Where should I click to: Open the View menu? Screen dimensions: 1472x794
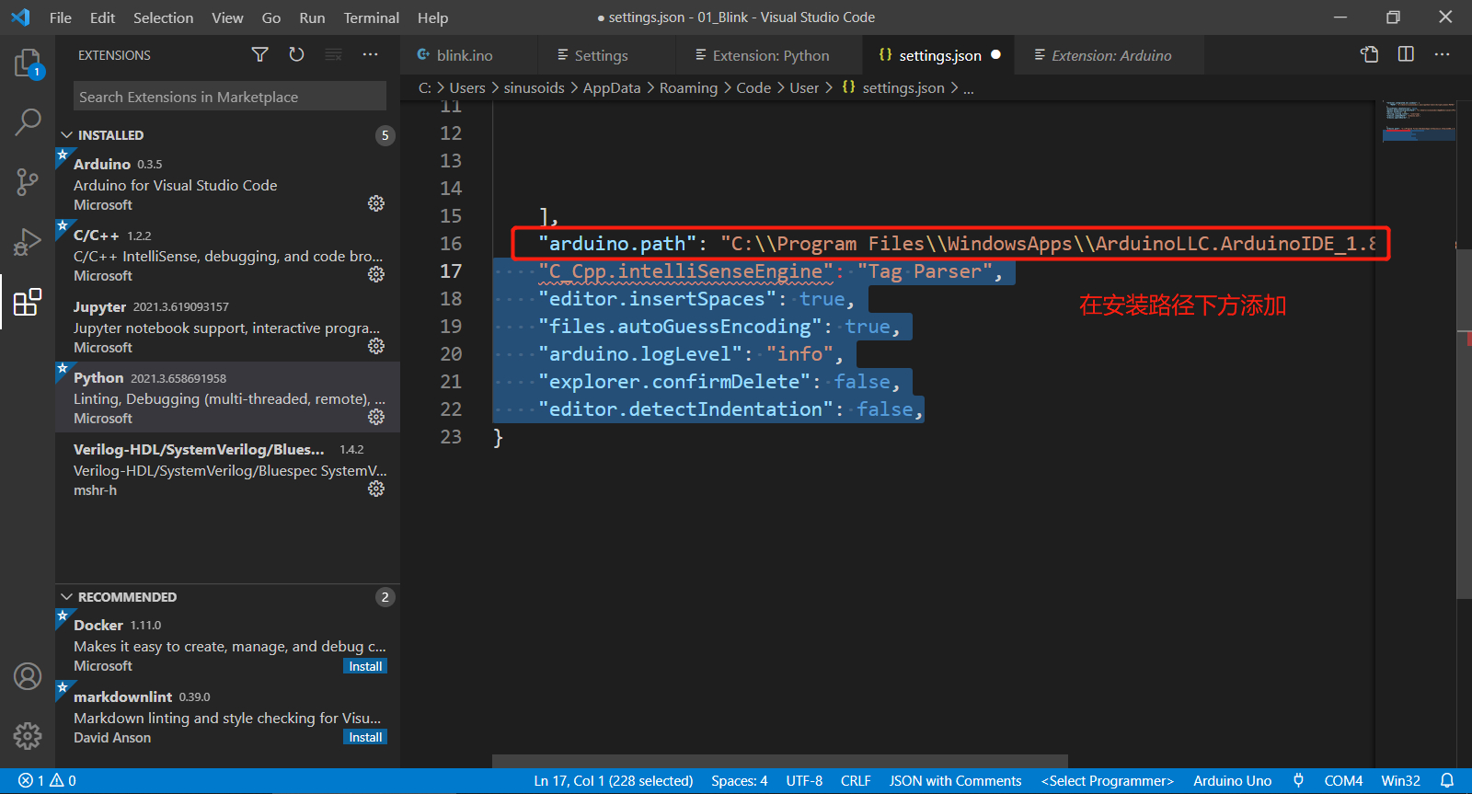pyautogui.click(x=227, y=17)
